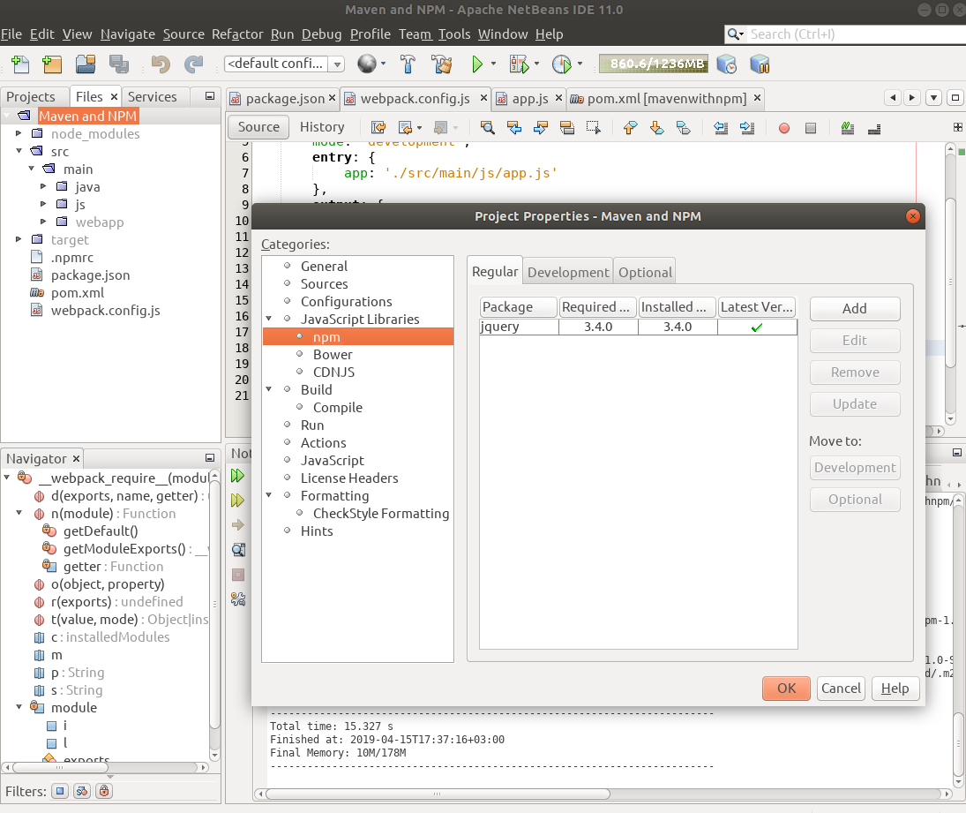Click the memory usage bar 860.6/1236MB
966x813 pixels.
(x=654, y=64)
